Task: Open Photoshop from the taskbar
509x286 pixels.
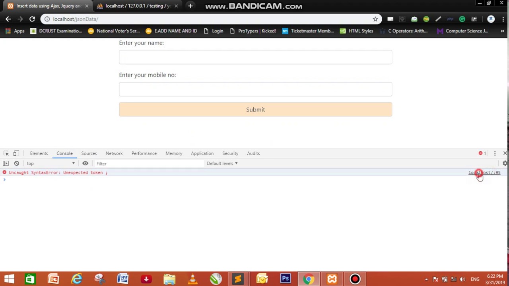Action: 285,279
